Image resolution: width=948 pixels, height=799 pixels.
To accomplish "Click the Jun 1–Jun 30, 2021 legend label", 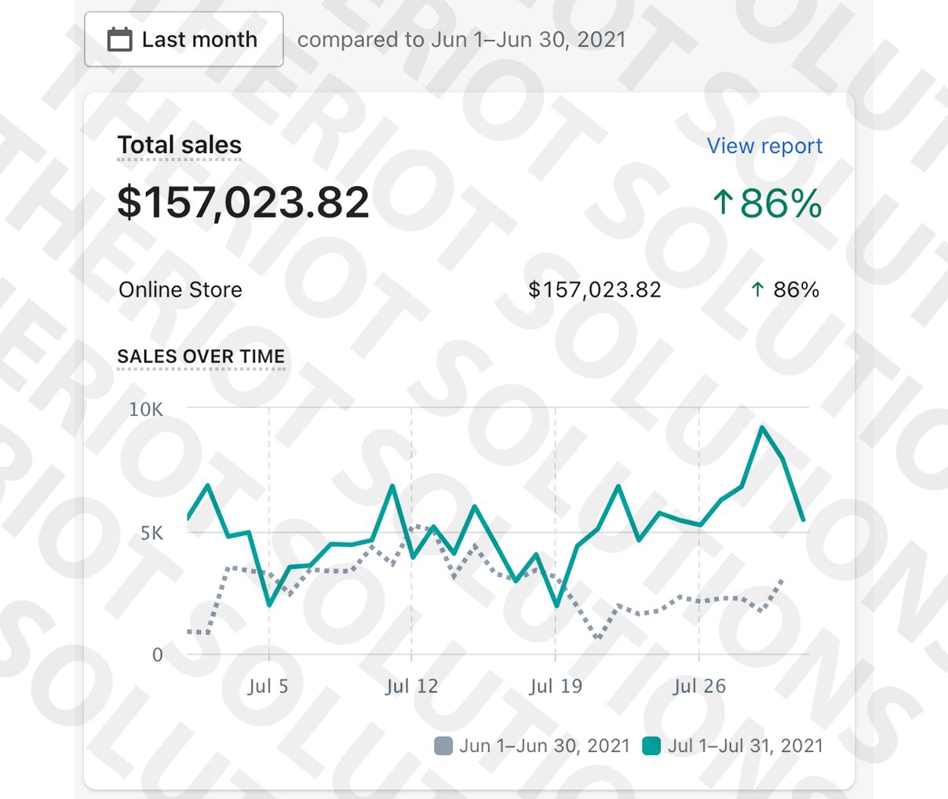I will pos(545,746).
